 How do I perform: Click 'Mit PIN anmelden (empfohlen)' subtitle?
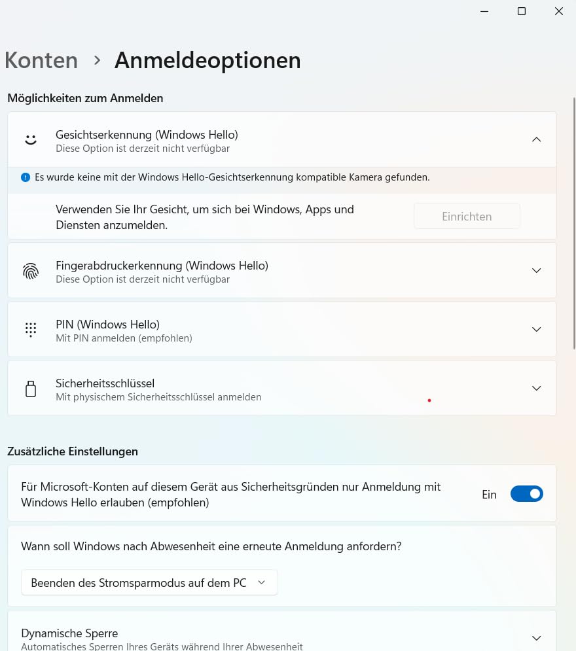click(x=124, y=338)
